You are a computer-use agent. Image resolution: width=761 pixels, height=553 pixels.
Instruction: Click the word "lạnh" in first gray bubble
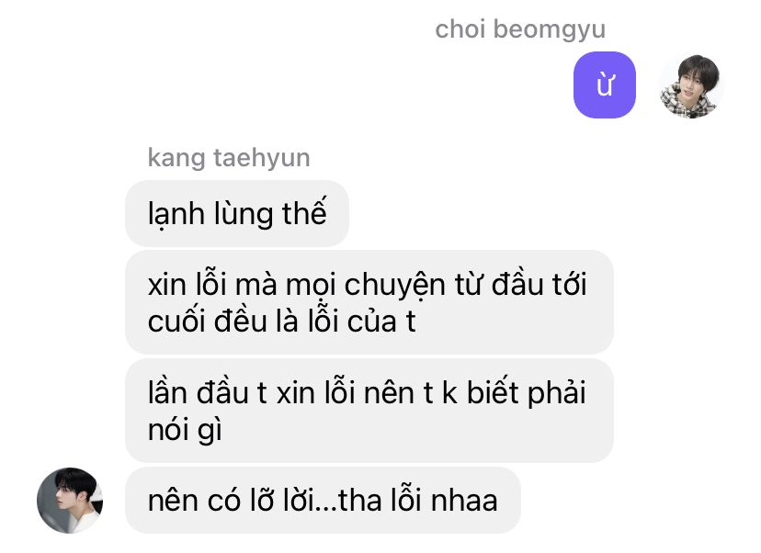pyautogui.click(x=176, y=214)
